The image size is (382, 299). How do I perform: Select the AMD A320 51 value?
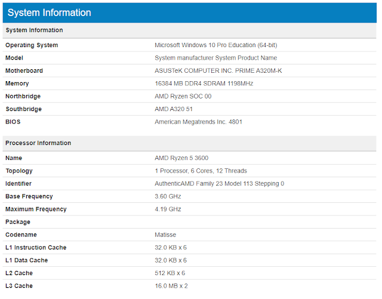point(174,109)
